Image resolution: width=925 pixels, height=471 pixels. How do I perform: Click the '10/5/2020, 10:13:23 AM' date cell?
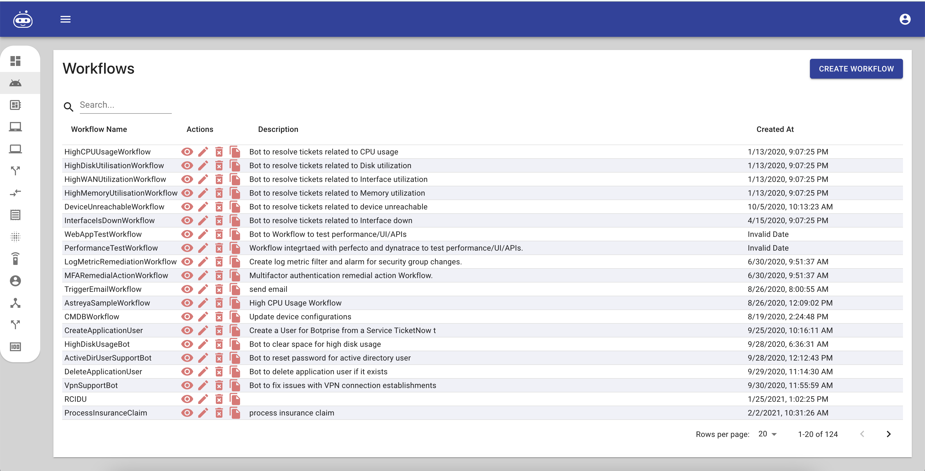[790, 207]
